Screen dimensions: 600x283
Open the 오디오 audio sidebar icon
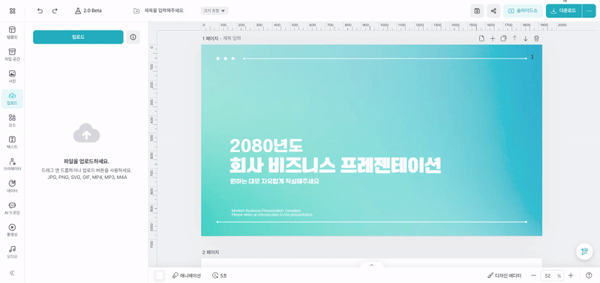12,252
